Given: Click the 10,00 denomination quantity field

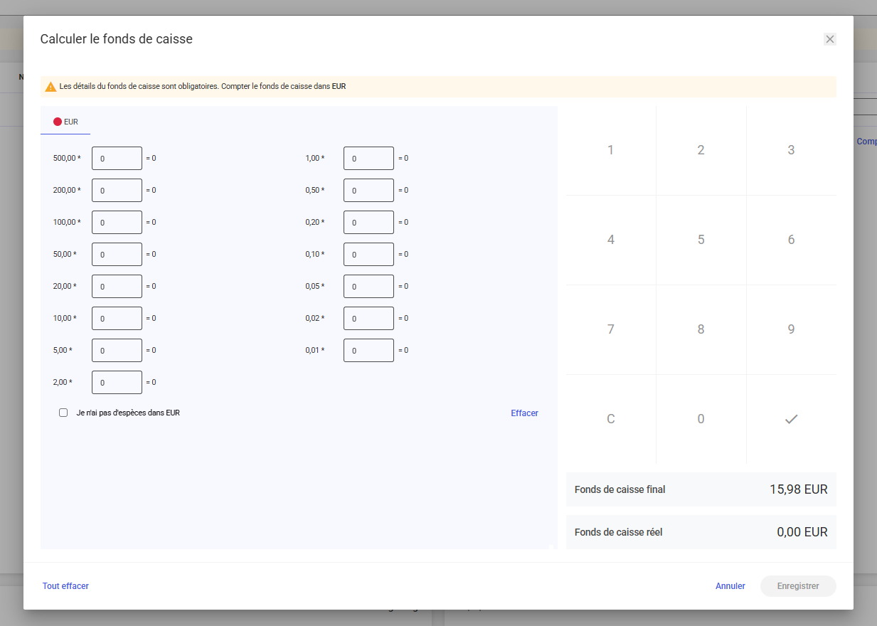Looking at the screenshot, I should 117,318.
